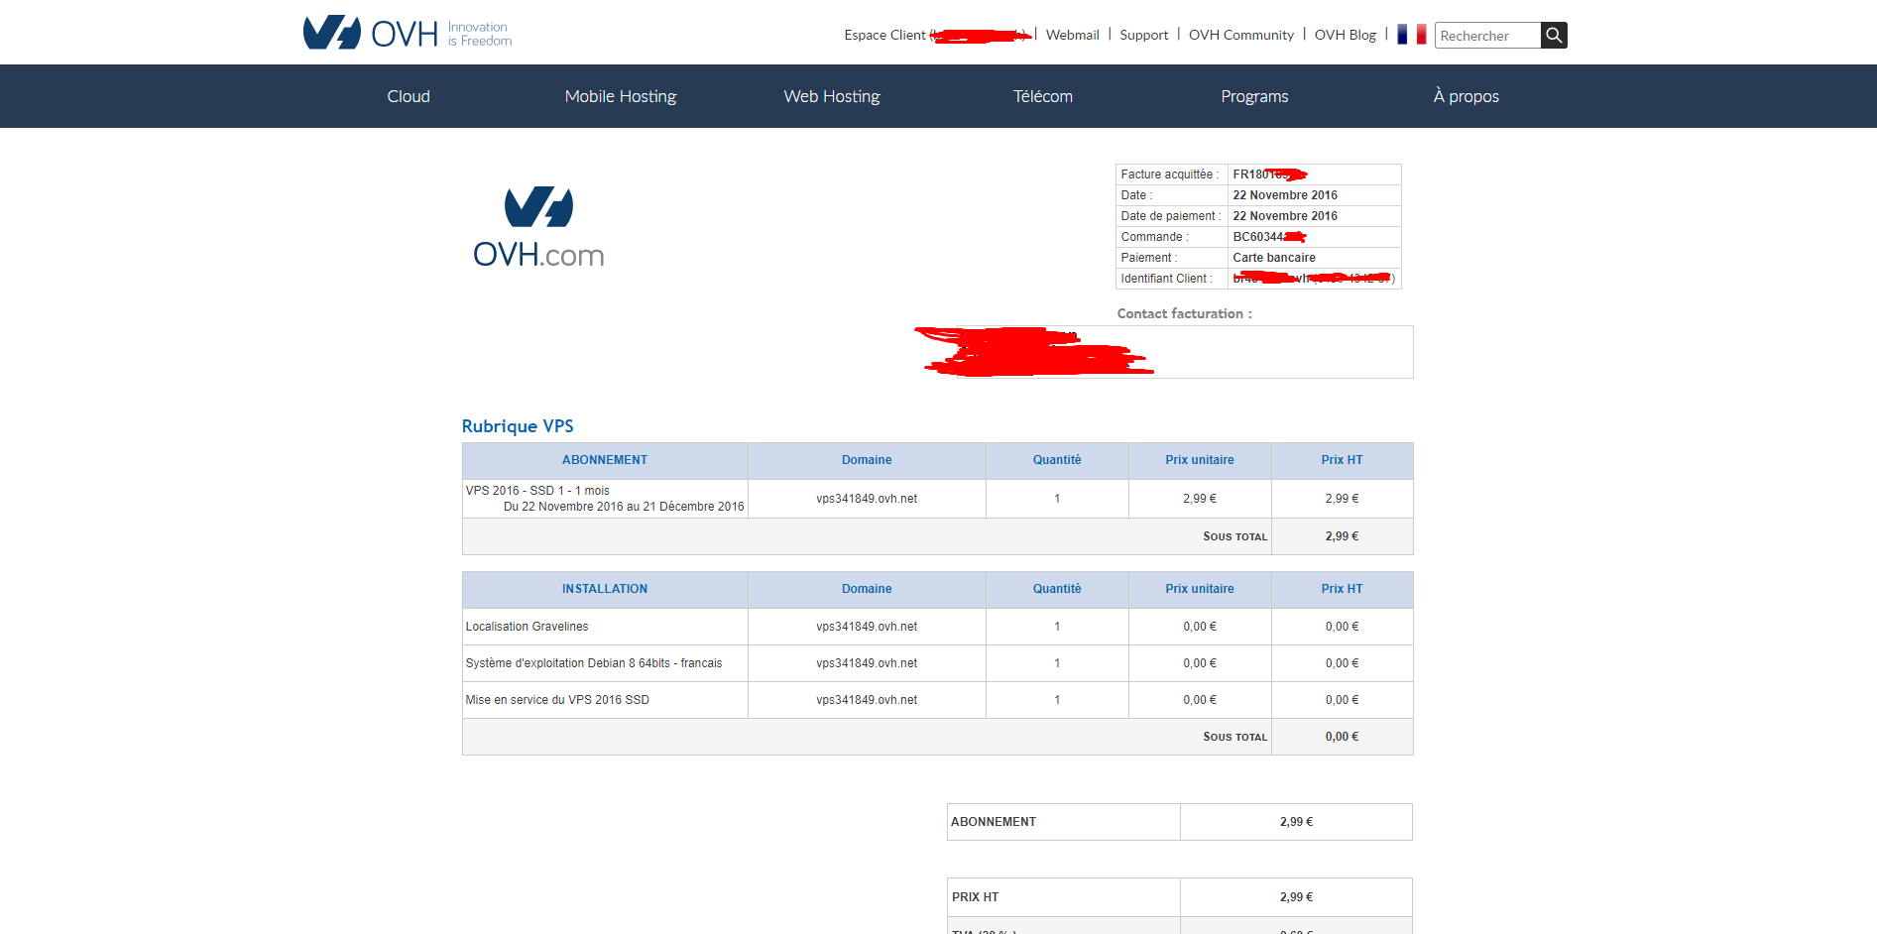Click the 2,99 € subscription Sous total value
The width and height of the screenshot is (1877, 934).
point(1342,536)
